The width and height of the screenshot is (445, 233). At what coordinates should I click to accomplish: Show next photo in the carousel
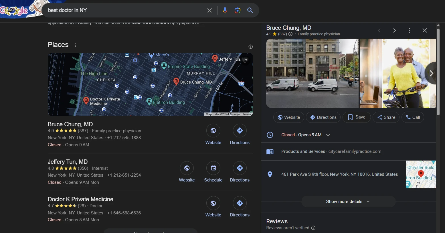(x=431, y=73)
